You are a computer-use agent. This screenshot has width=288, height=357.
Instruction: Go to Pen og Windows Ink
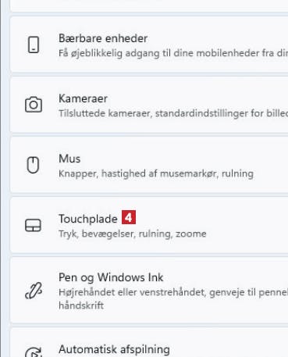point(149,290)
